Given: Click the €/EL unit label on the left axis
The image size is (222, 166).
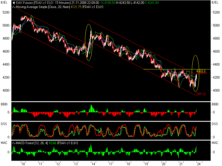Looking at the screenshot, I should (4, 2).
